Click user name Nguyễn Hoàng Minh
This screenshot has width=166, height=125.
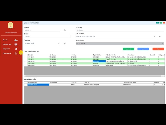[x=11, y=33]
